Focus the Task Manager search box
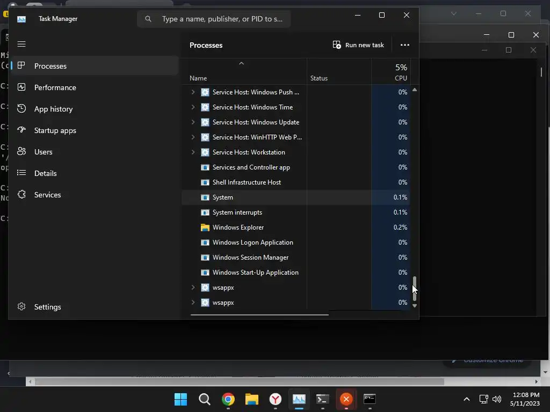 point(214,19)
